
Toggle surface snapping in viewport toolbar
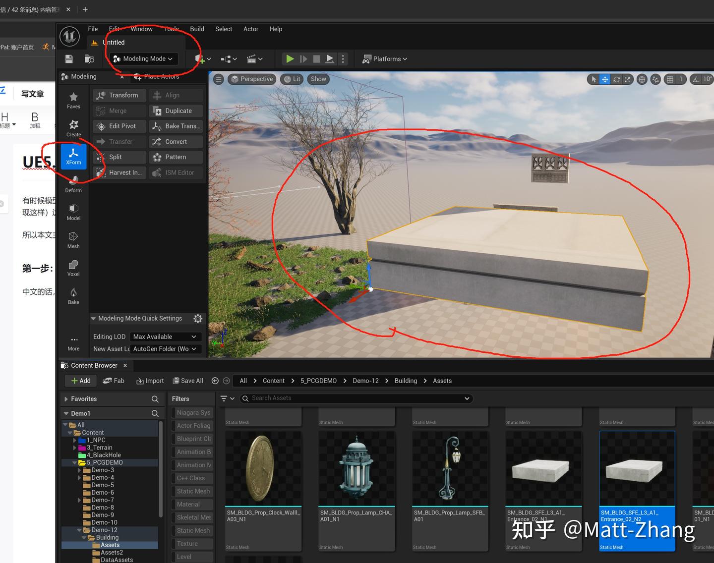pyautogui.click(x=655, y=79)
